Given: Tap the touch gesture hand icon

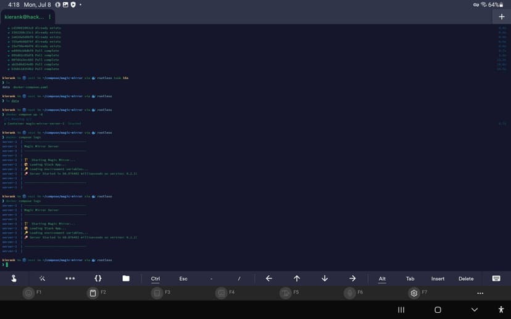Looking at the screenshot, I should click(14, 278).
